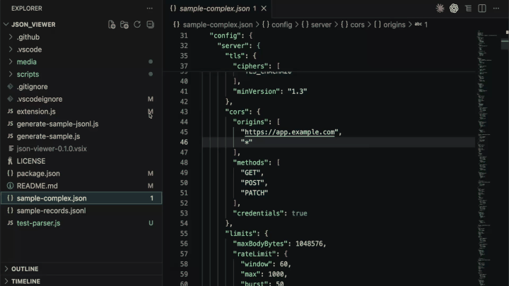Split the editor to the right

tap(482, 8)
